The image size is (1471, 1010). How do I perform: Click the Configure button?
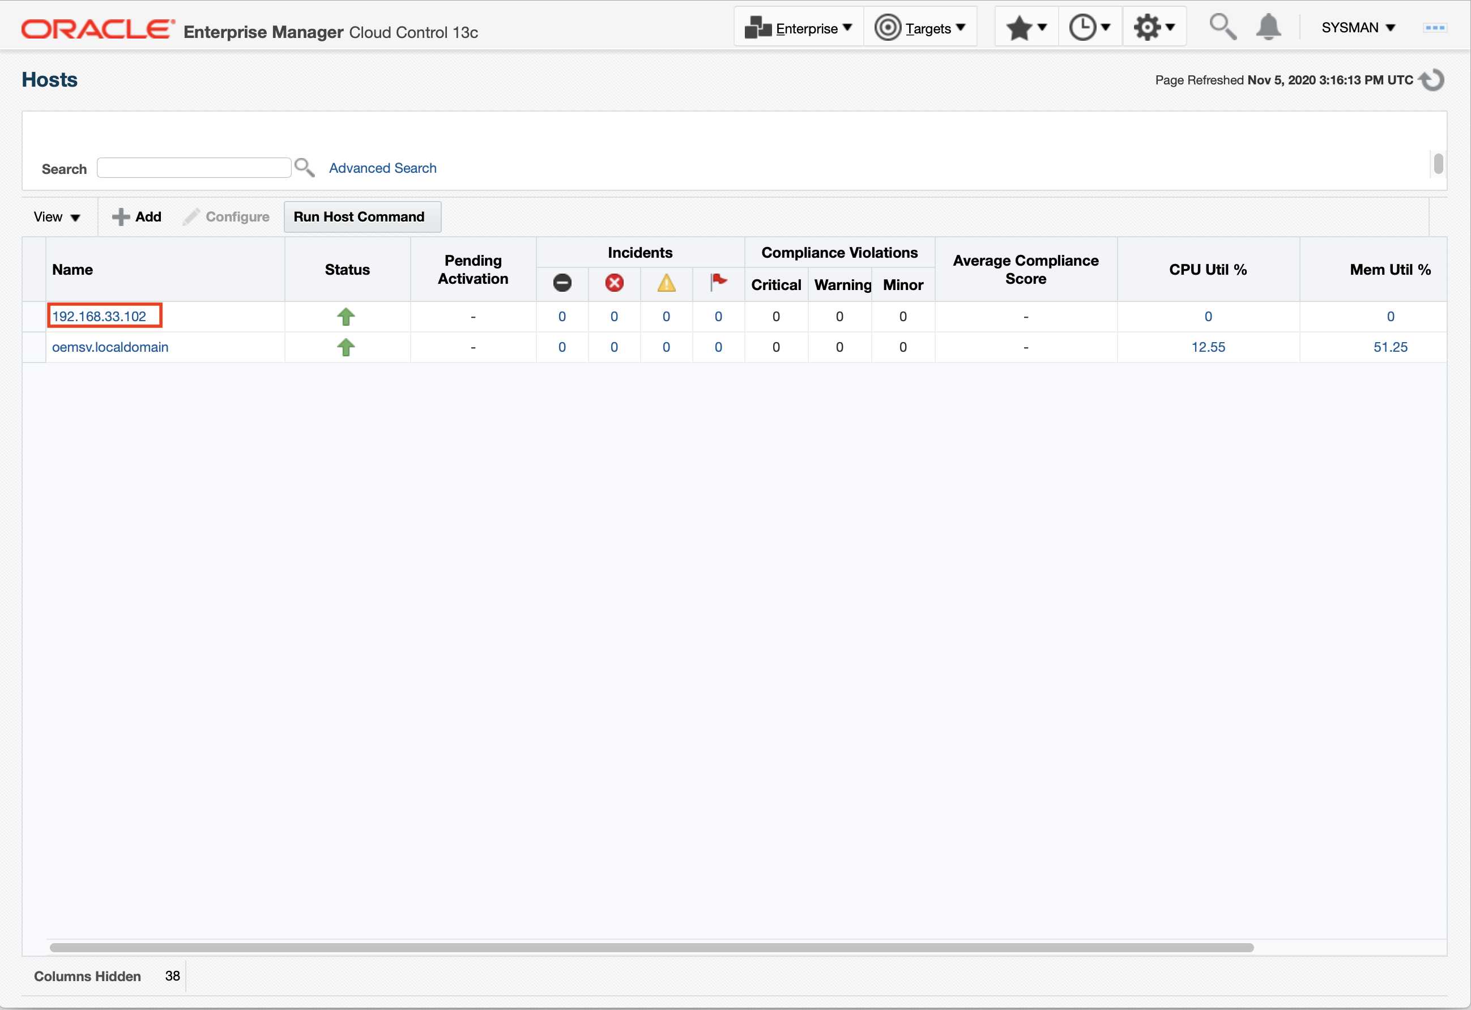point(226,217)
